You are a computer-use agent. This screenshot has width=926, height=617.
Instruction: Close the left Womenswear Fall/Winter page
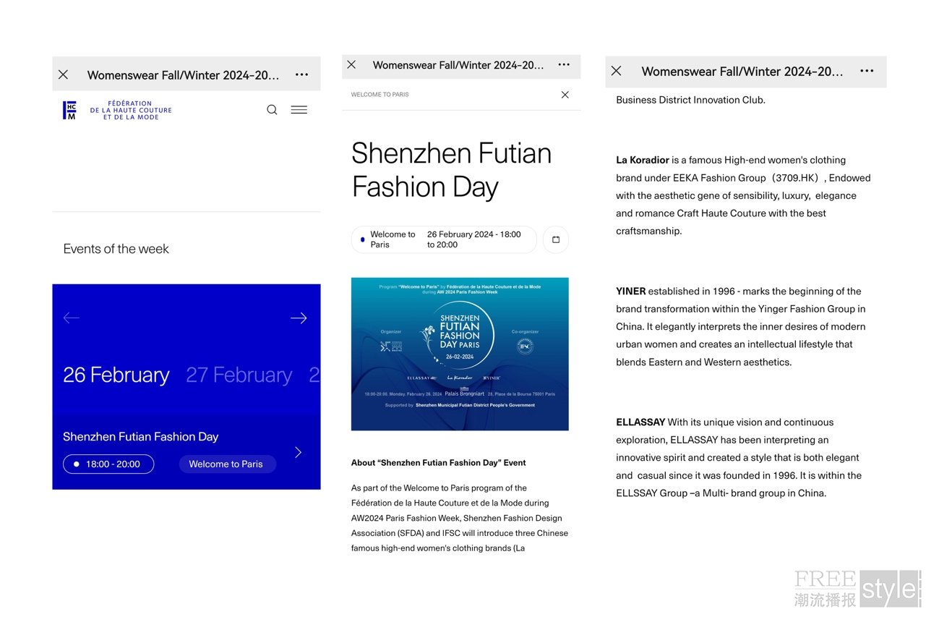pyautogui.click(x=63, y=75)
